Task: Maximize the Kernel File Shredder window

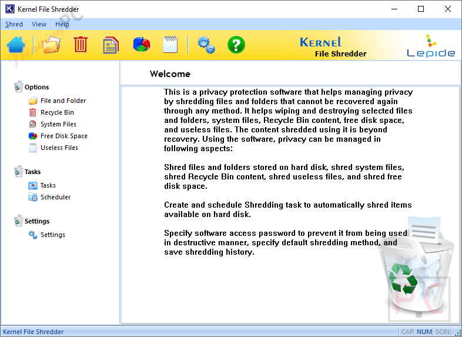Action: (x=421, y=9)
